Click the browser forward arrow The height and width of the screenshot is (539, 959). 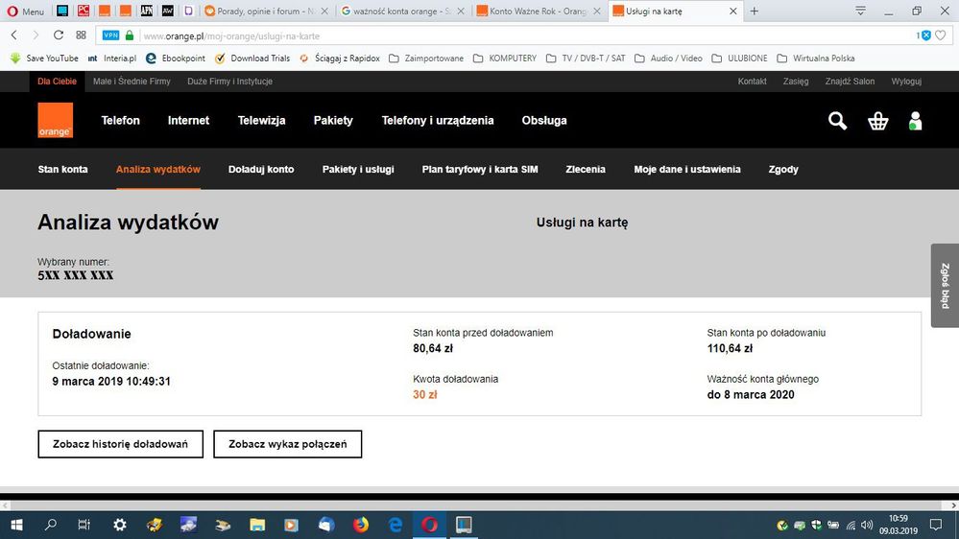point(36,35)
